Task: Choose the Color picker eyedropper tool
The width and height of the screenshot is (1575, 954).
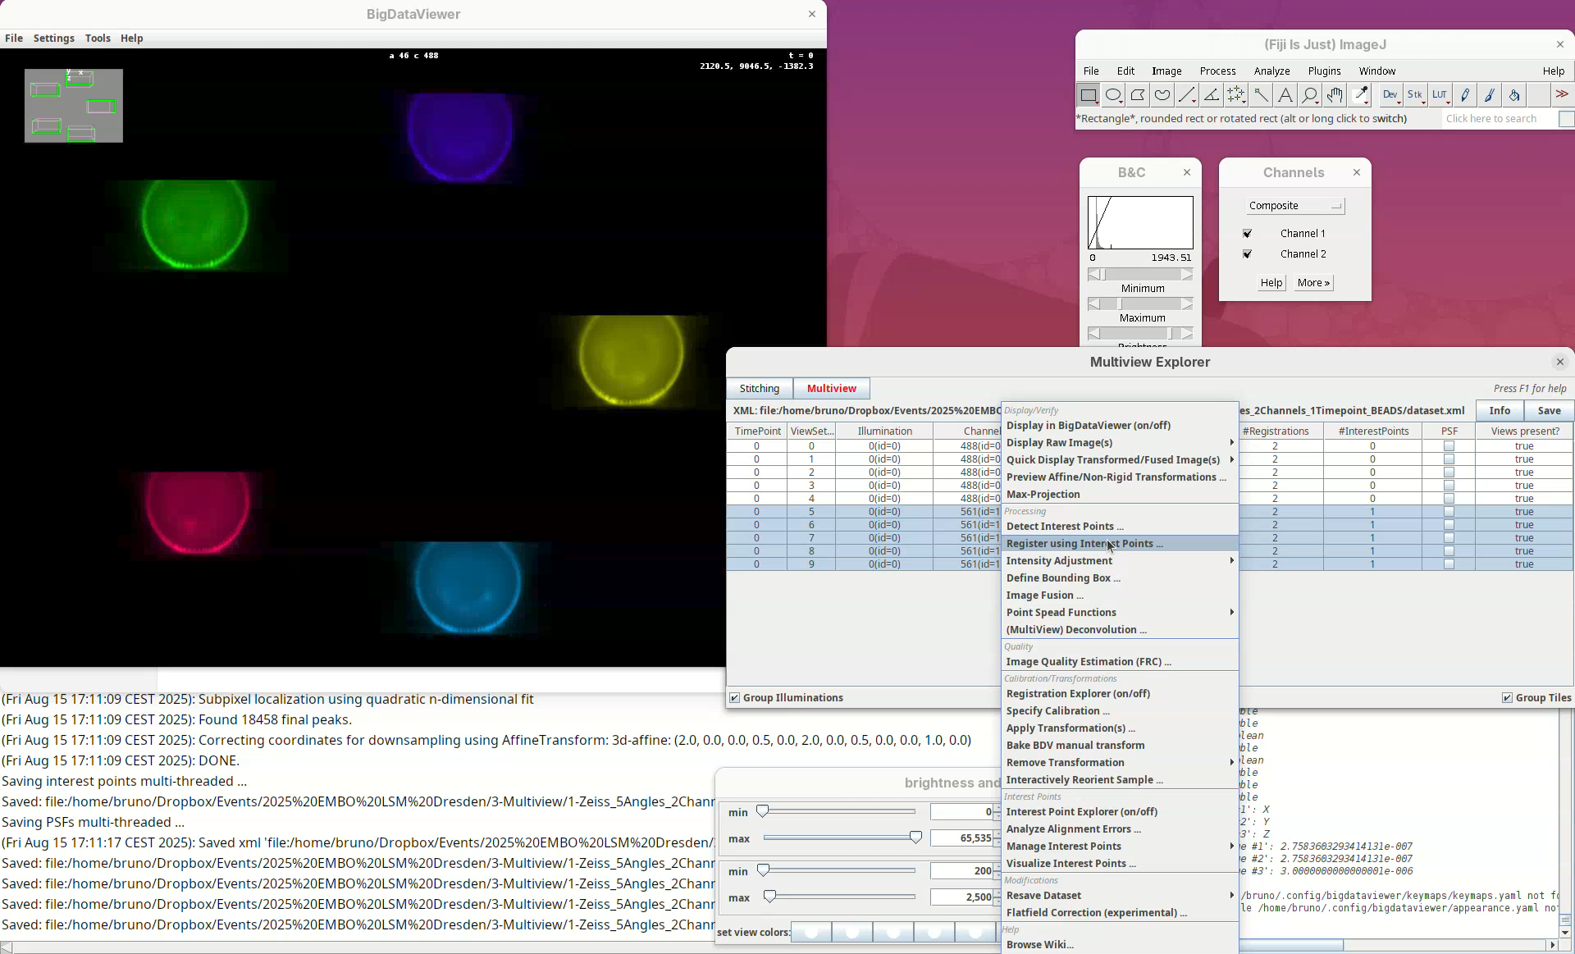Action: pos(1360,95)
